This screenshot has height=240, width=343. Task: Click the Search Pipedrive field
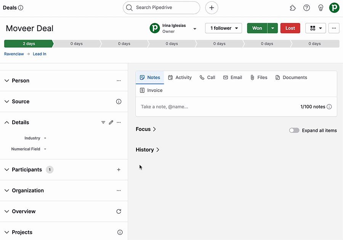point(161,8)
